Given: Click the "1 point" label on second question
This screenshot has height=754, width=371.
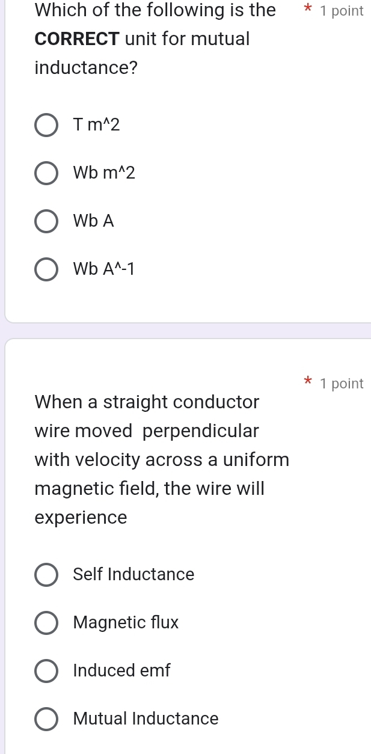Looking at the screenshot, I should pyautogui.click(x=342, y=384).
